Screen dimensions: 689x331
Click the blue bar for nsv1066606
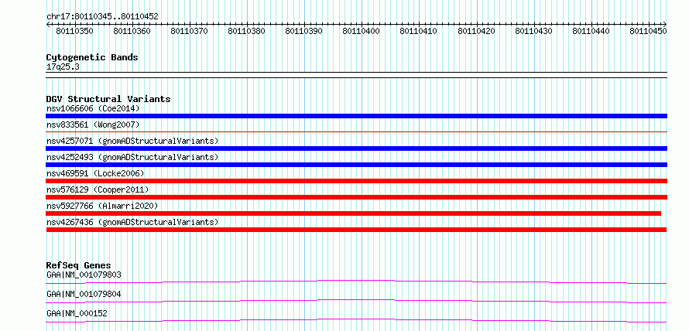tap(356, 116)
